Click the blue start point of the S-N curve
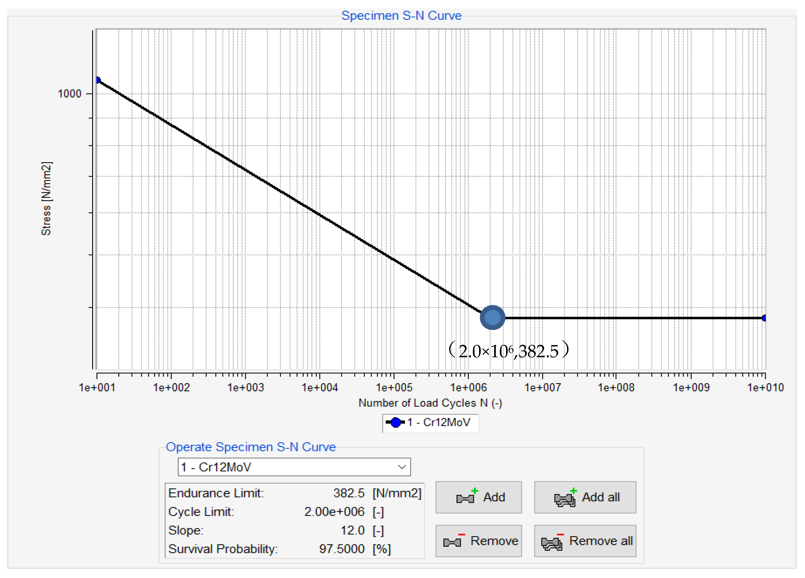This screenshot has height=578, width=805. pos(98,80)
